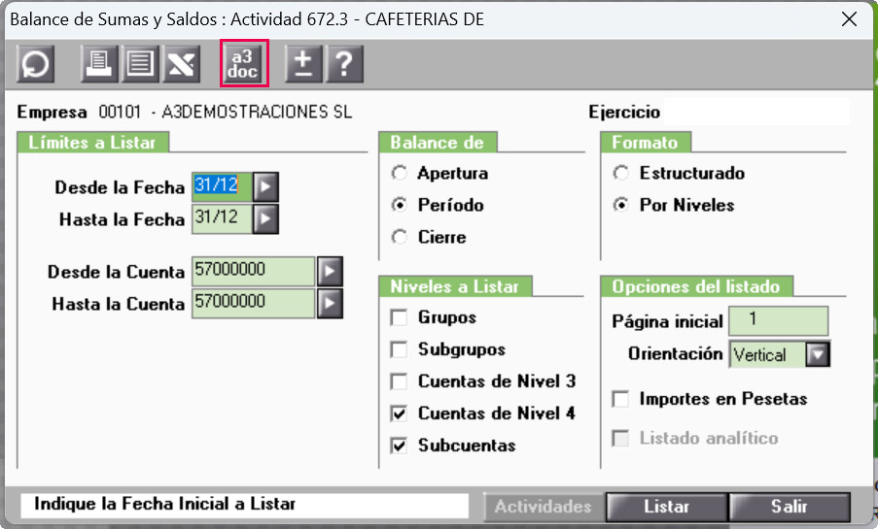878x529 pixels.
Task: Click the Opciones del listado section header
Action: [696, 286]
